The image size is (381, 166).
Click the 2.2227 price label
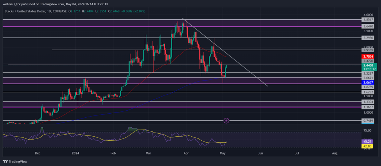point(367,73)
